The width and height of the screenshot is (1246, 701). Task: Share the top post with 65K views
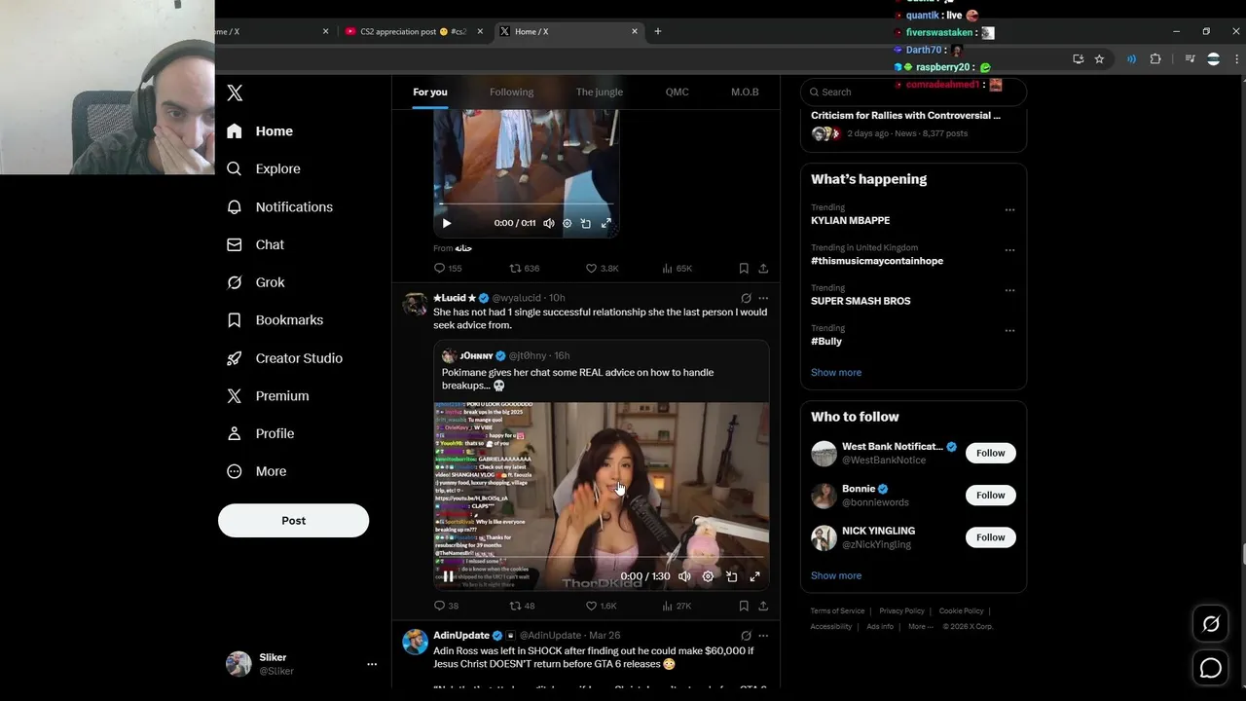pos(763,268)
